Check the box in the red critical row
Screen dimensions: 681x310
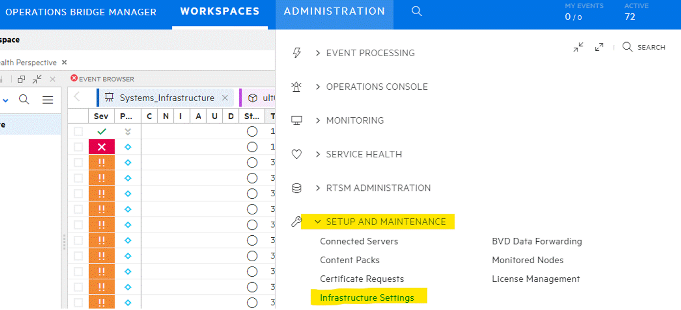78,147
